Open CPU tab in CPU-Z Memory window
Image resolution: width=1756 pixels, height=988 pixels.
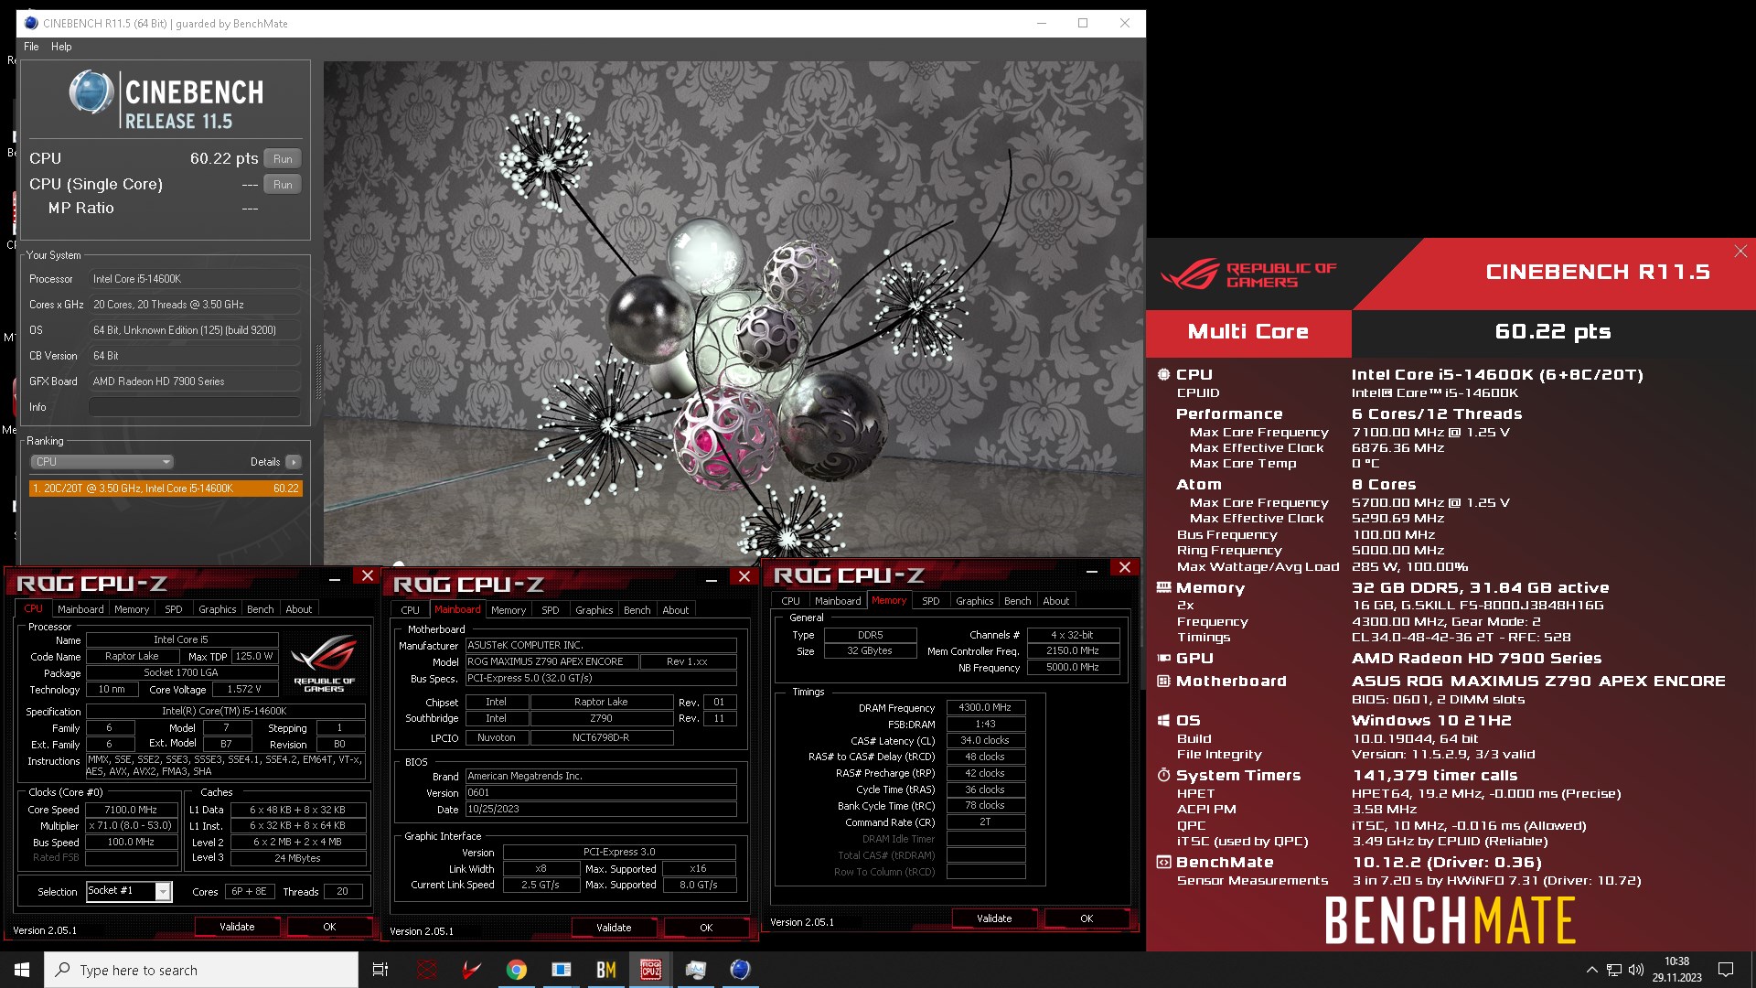point(791,601)
